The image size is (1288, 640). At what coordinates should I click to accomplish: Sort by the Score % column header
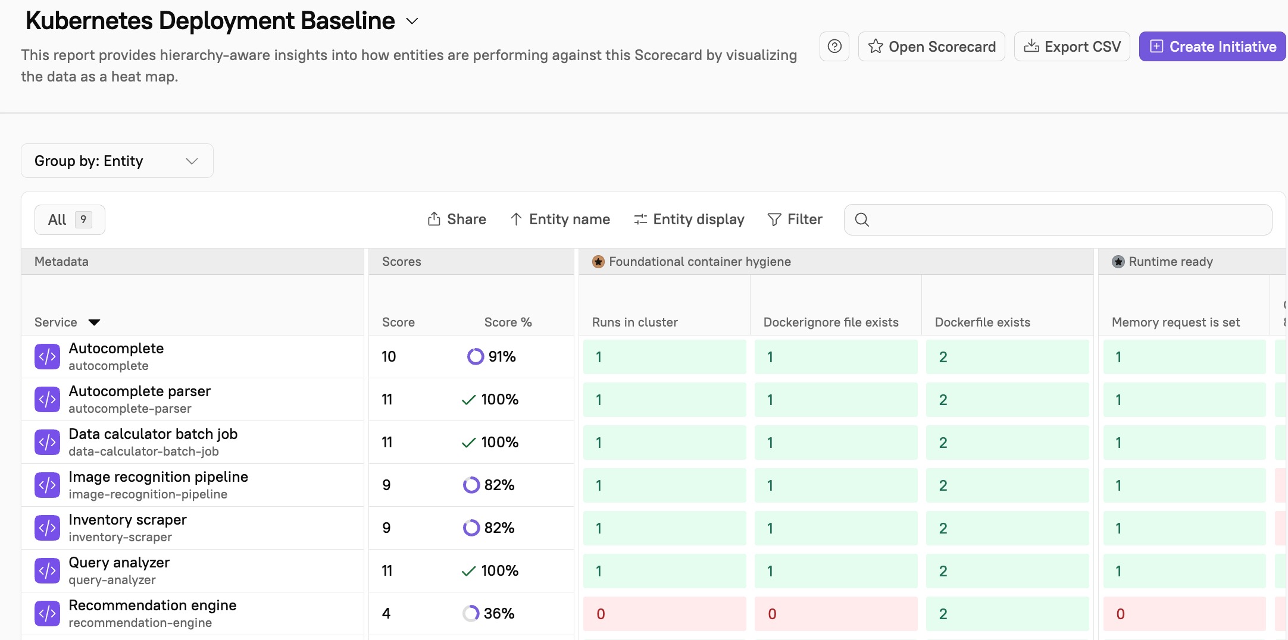click(508, 322)
